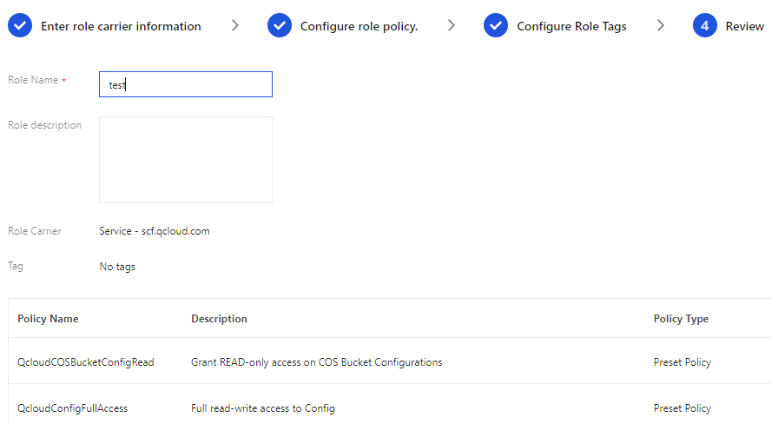Go back to Configure role policy step
Screen dimensions: 772x424
(359, 26)
